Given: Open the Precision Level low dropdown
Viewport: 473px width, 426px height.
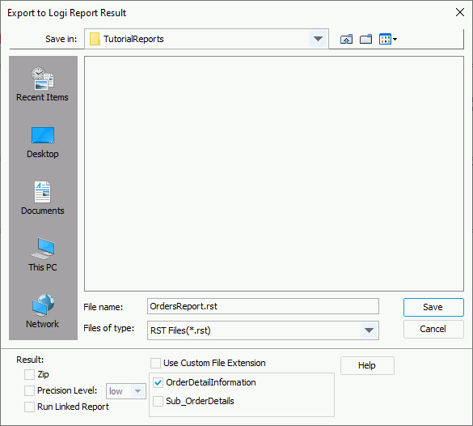Looking at the screenshot, I should coord(138,391).
